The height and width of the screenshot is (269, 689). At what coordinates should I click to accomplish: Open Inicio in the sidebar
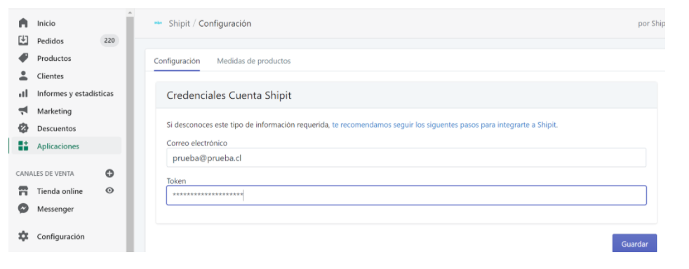coord(46,23)
